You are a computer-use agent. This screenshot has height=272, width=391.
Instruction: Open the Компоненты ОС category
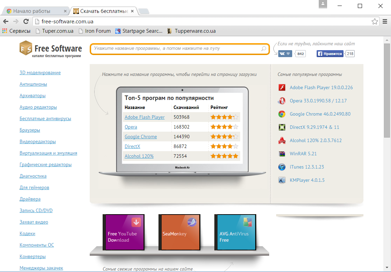pos(37,245)
